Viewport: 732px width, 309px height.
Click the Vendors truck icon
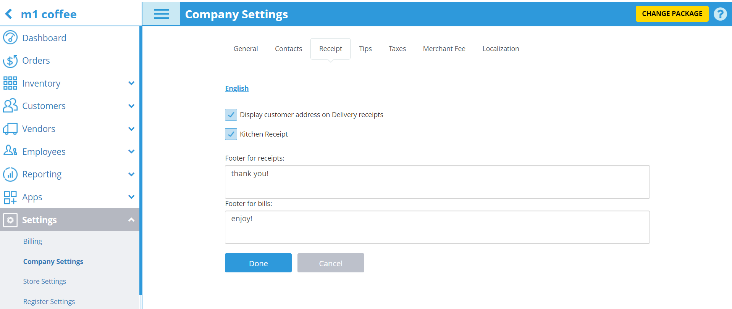tap(10, 129)
